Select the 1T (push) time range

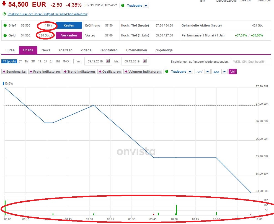click(x=9, y=61)
